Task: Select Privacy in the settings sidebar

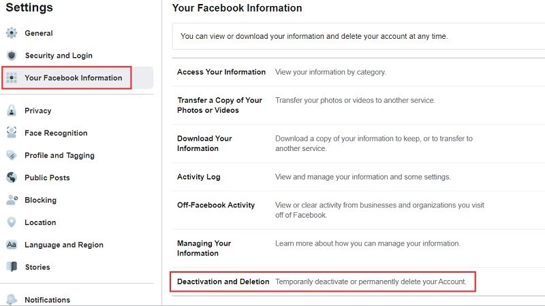Action: click(x=37, y=111)
